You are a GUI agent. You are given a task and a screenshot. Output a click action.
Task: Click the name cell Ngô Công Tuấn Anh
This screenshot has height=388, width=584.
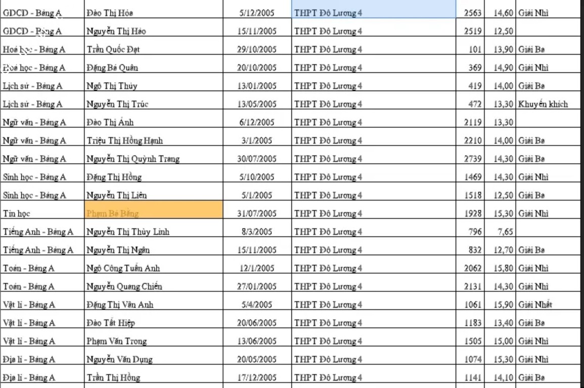pos(154,268)
